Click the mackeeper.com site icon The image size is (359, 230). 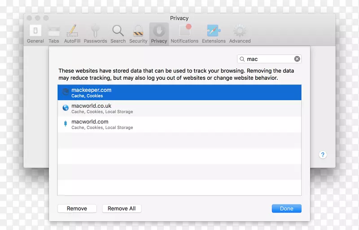(66, 92)
